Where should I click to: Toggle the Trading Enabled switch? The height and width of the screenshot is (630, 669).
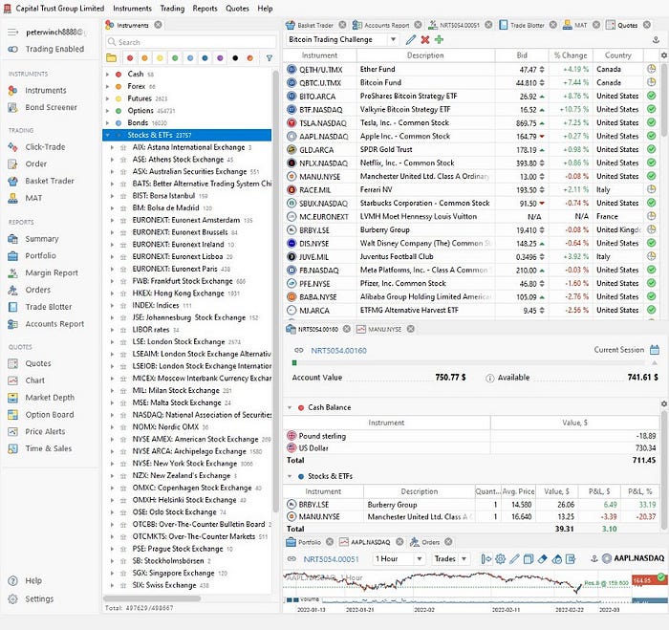pyautogui.click(x=12, y=49)
